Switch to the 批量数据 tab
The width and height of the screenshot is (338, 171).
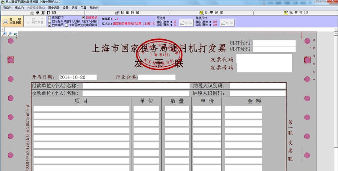pos(127,13)
